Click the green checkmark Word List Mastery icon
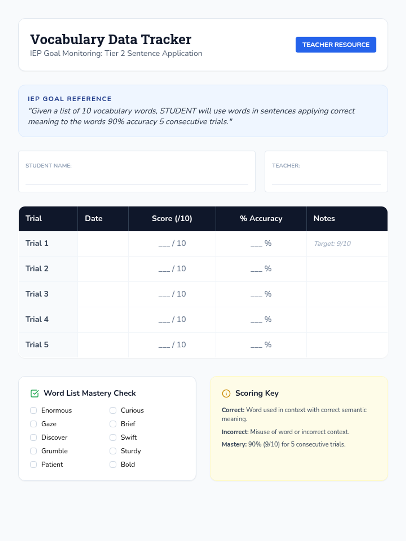Viewport: 406px width, 541px height. 35,393
